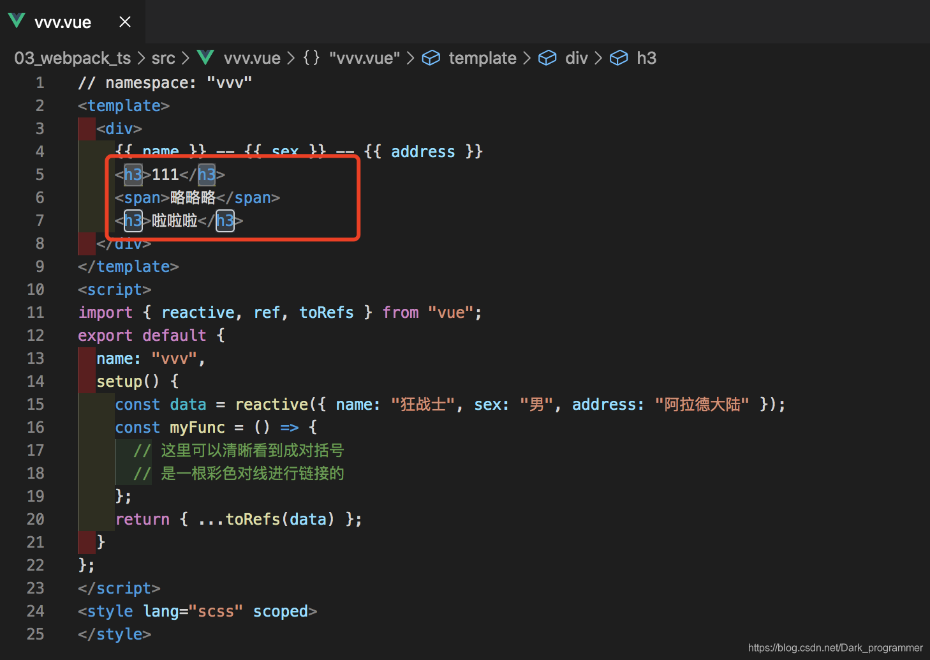Click line number 10 in gutter

[x=35, y=290]
